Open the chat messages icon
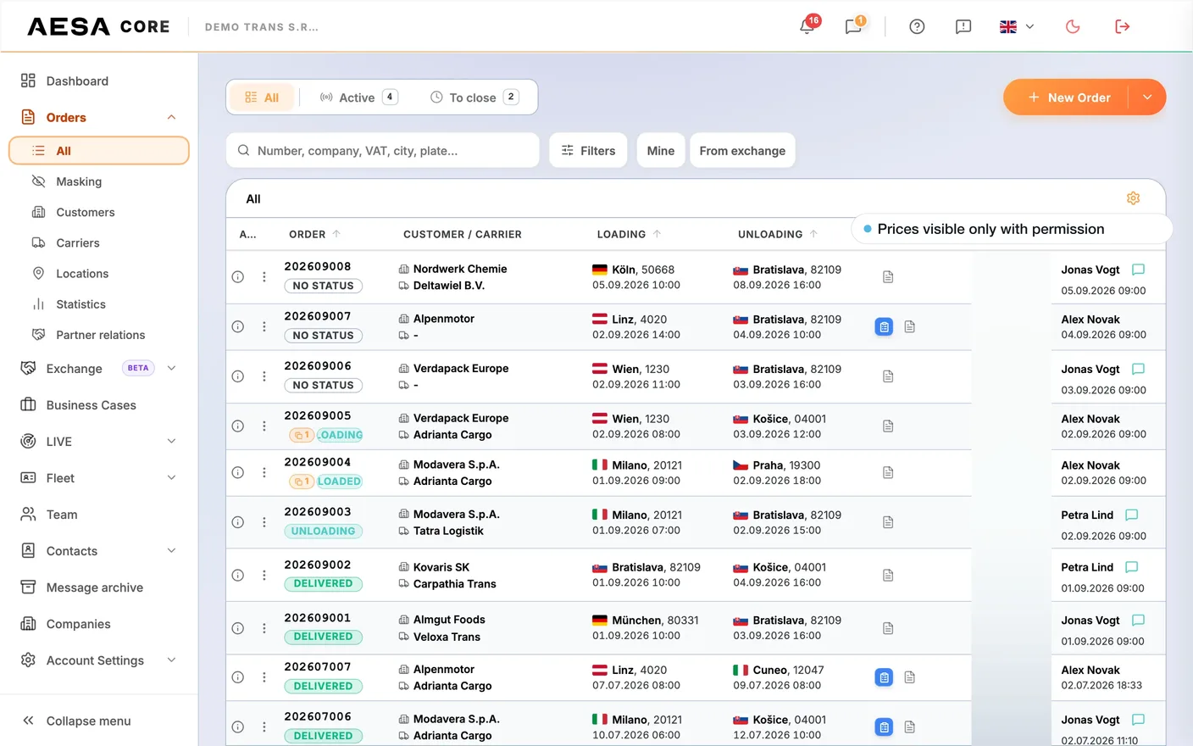This screenshot has width=1193, height=746. [x=853, y=26]
